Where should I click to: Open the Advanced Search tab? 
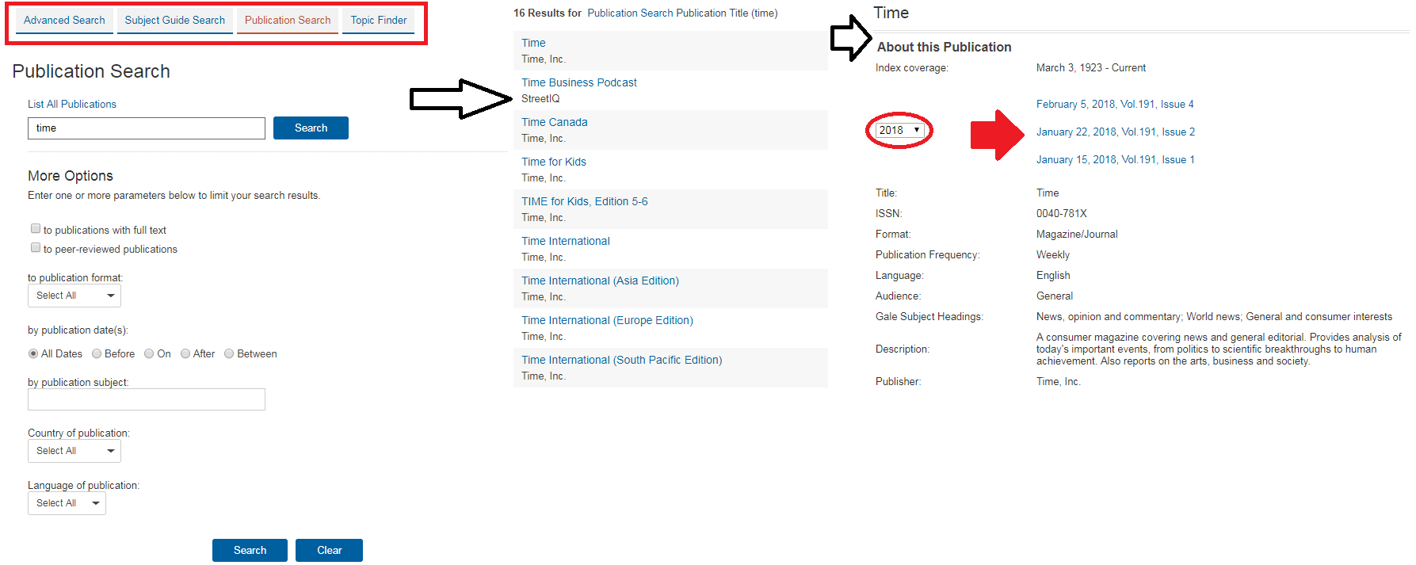point(64,21)
